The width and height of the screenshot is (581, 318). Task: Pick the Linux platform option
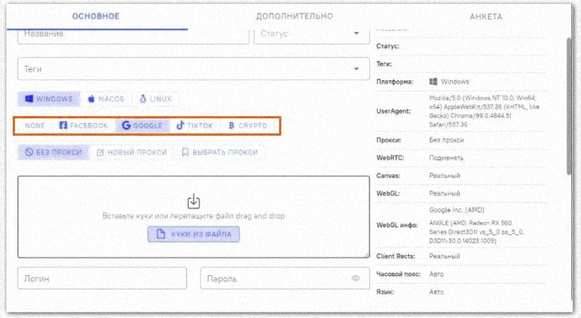155,99
